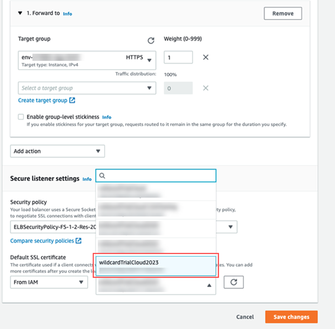Collapse the Forward to section triangle
Screen dimensions: 335x329
(x=21, y=13)
